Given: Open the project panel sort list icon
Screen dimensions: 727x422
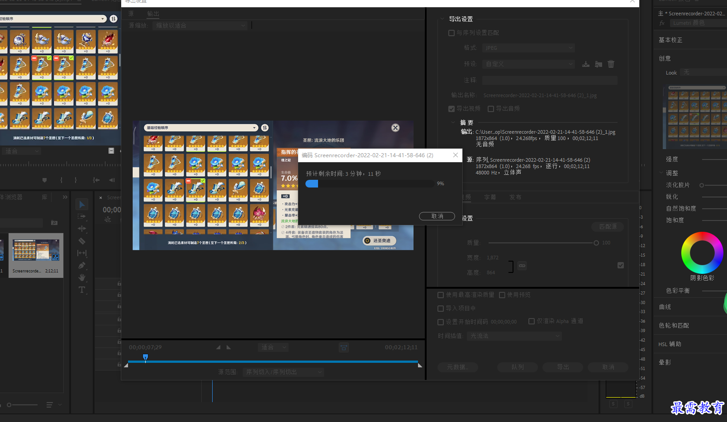Looking at the screenshot, I should click(49, 405).
